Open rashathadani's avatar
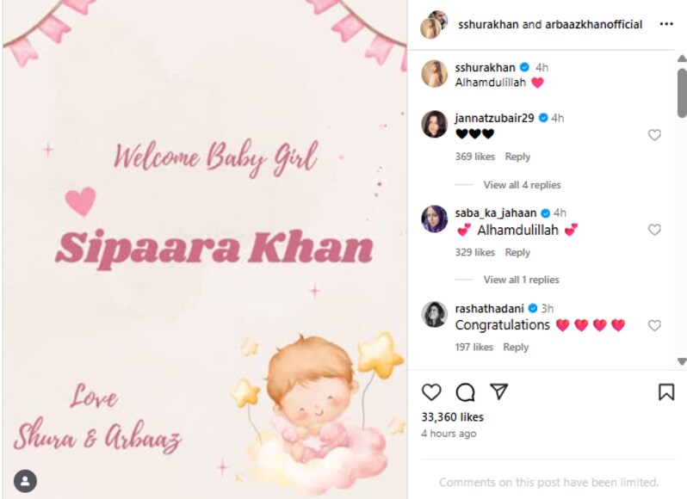 coord(434,314)
